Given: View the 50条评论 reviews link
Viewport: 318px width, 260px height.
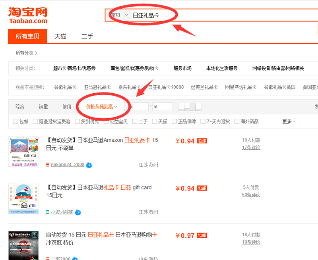Looking at the screenshot, I should pos(251,195).
